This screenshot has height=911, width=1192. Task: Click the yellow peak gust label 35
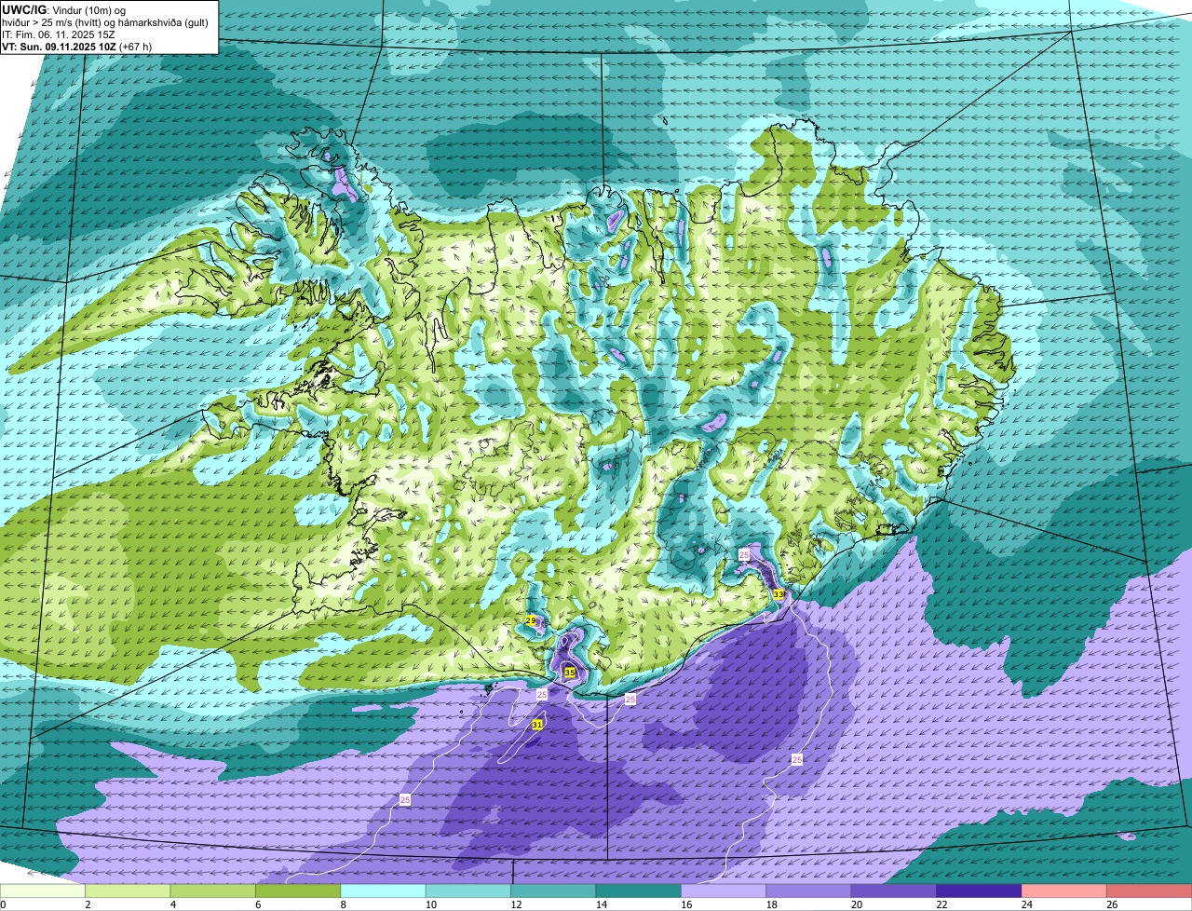point(569,672)
